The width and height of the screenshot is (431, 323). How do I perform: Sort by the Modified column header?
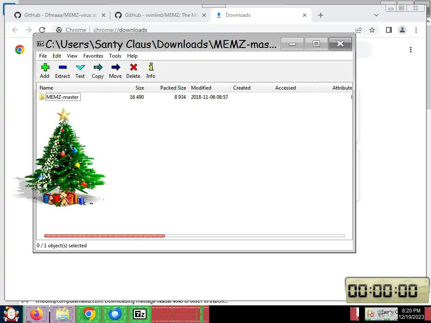(x=209, y=88)
